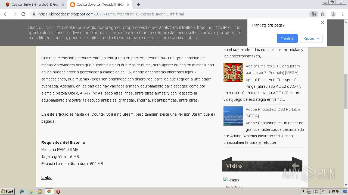Click the 1:45 PM clock
The width and height of the screenshot is (348, 195).
pyautogui.click(x=334, y=191)
